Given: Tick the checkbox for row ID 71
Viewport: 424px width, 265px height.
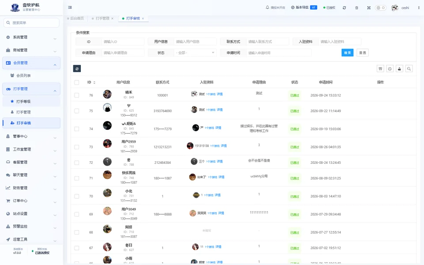Looking at the screenshot, I should 77,178.
